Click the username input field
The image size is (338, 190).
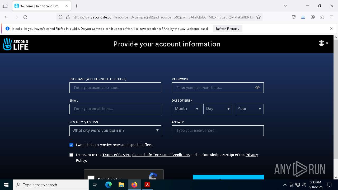(x=115, y=88)
